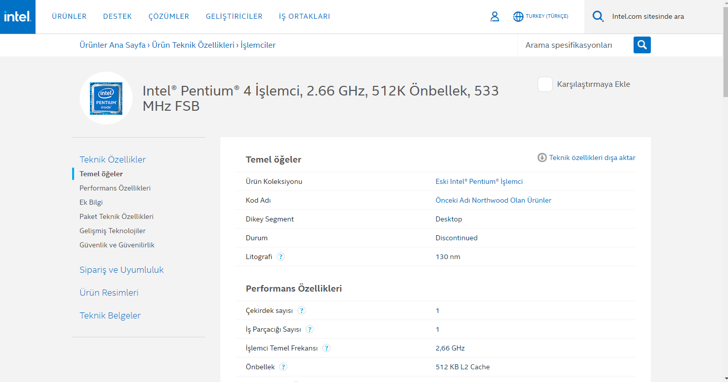Expand the Sipariş ve Uyumluluk section
The height and width of the screenshot is (382, 728).
(x=121, y=270)
